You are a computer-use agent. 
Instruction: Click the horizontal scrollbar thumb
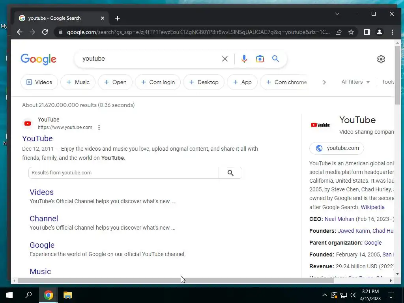[176, 281]
